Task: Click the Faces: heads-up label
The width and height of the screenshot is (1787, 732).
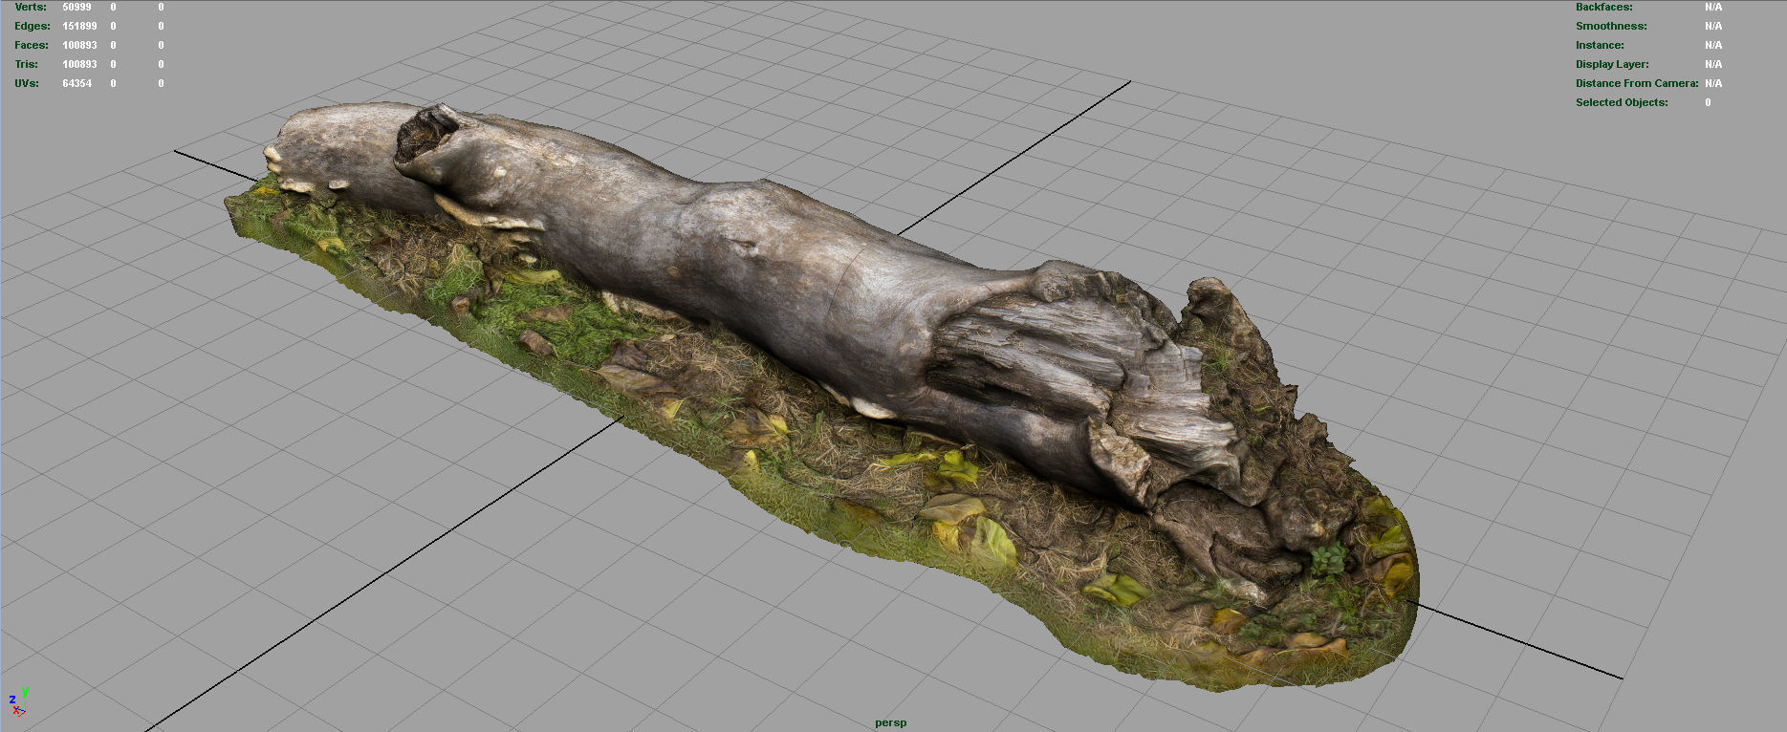Action: tap(32, 45)
